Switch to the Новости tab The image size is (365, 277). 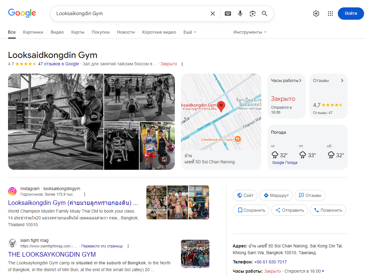point(126,32)
